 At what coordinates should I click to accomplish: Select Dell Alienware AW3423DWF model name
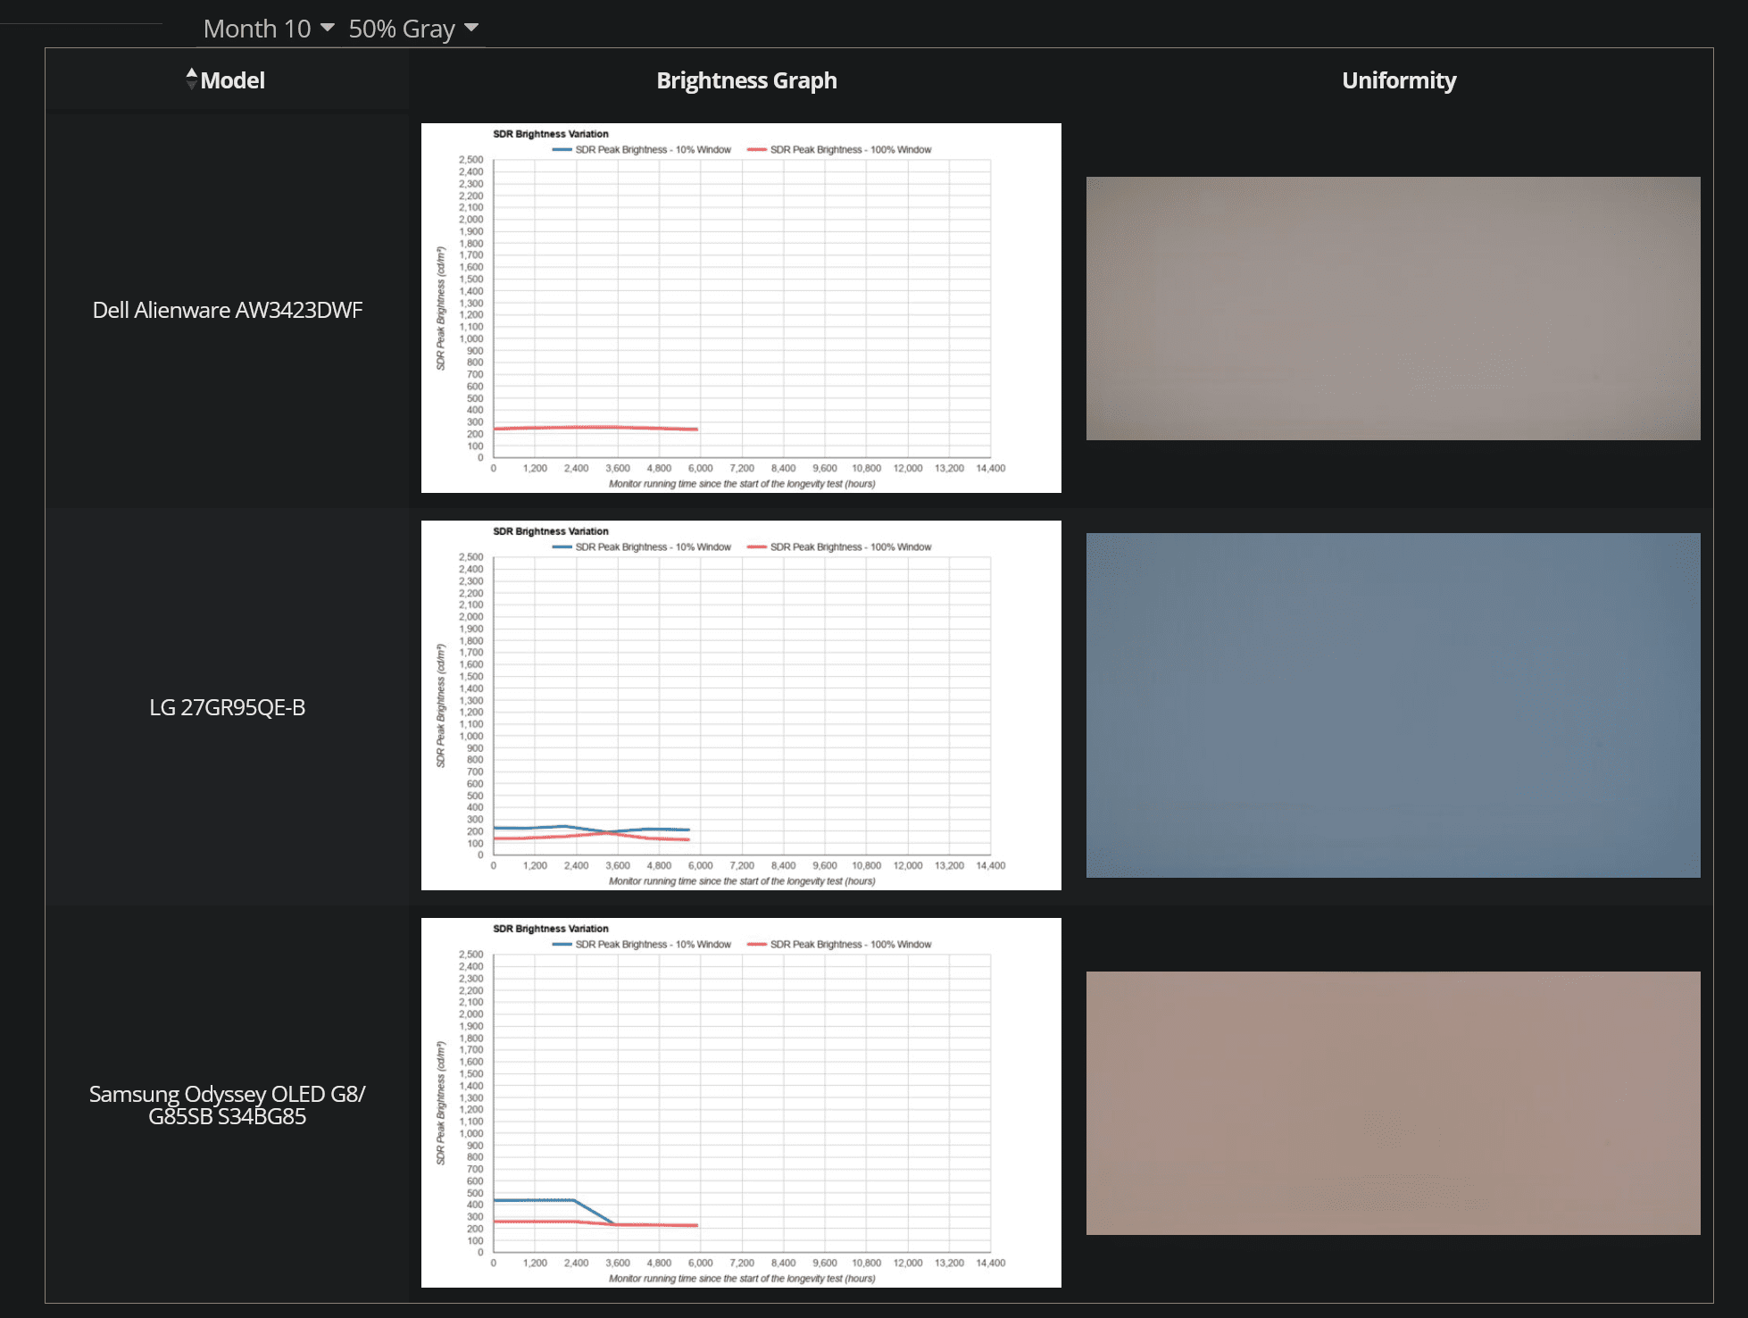coord(228,310)
